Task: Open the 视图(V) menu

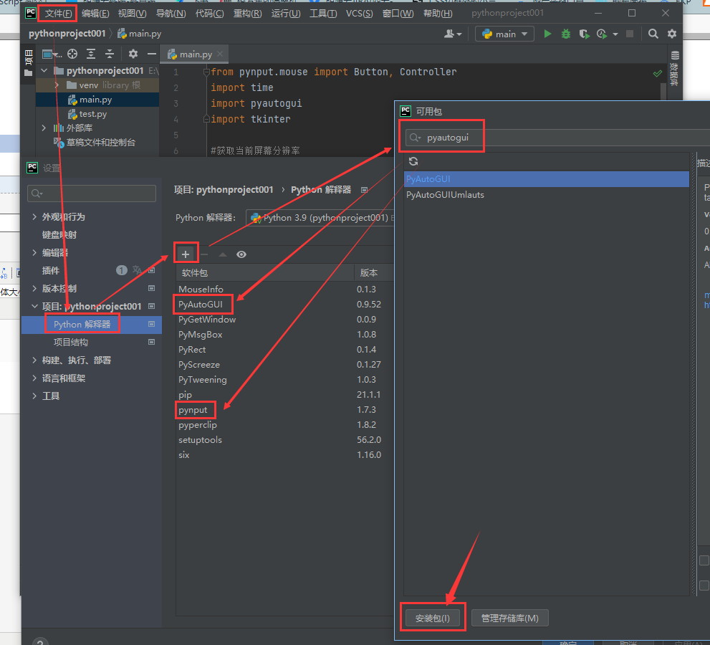Action: click(x=132, y=13)
